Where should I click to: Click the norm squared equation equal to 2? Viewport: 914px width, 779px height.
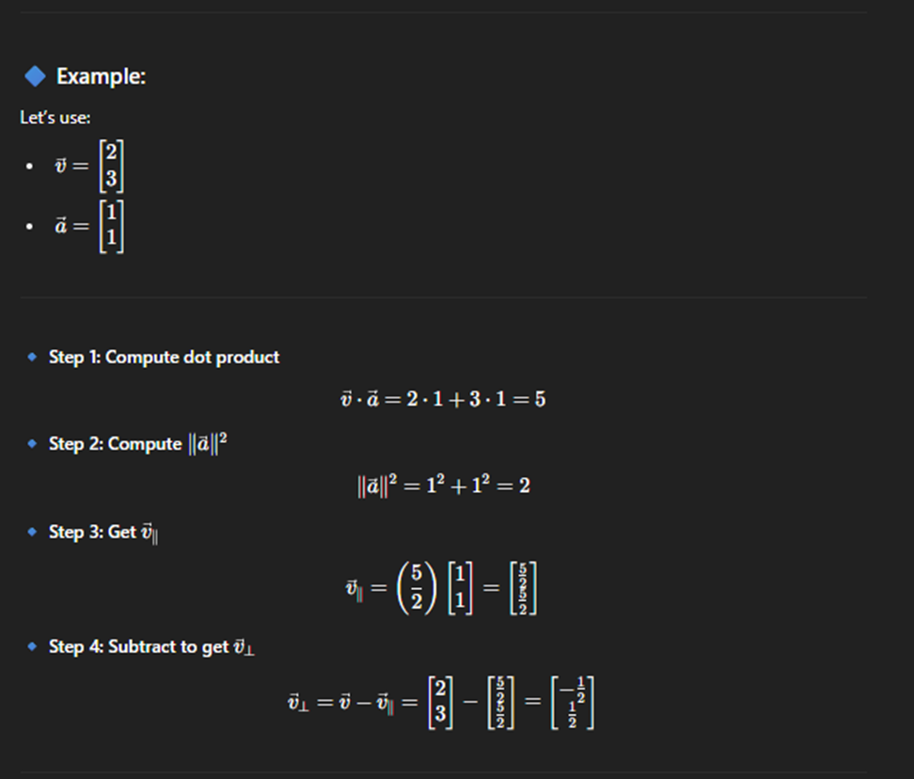444,485
